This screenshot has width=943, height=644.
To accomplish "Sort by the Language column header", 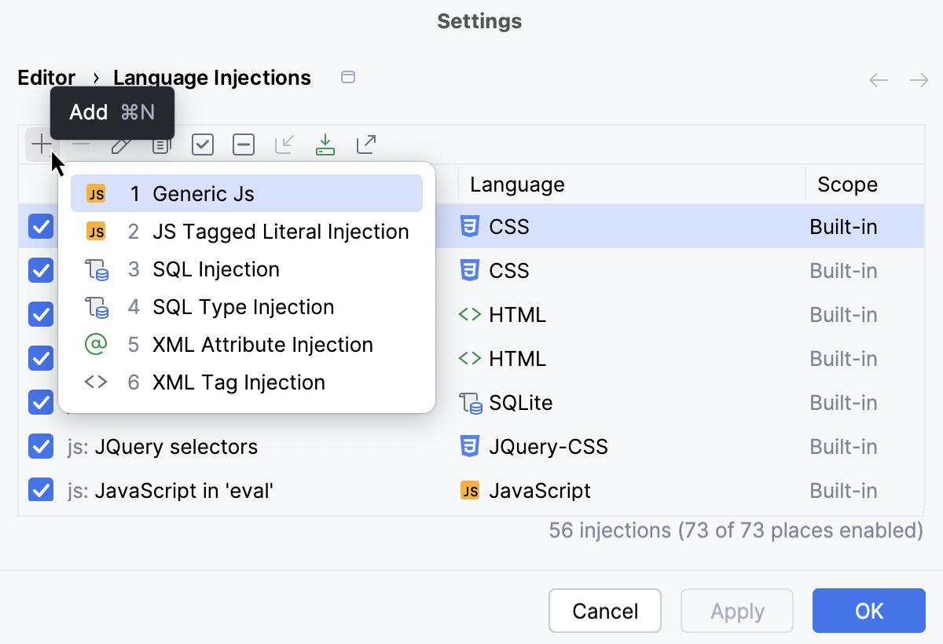I will [517, 185].
